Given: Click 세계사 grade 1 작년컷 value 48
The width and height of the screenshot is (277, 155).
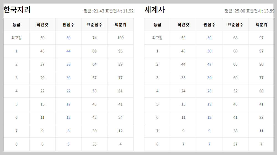Looking at the screenshot, I should [183, 51].
